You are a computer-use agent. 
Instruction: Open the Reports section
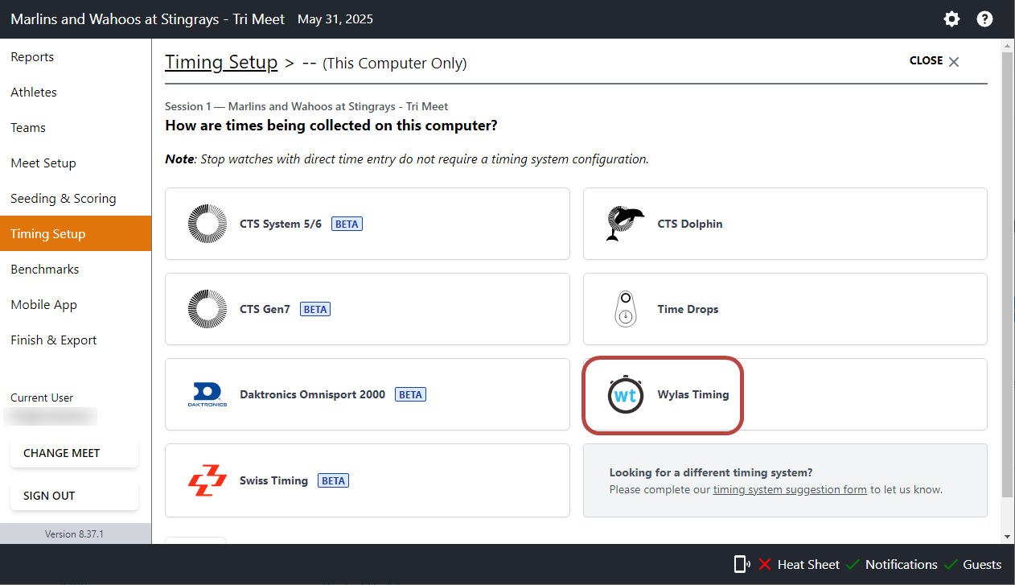pos(32,56)
